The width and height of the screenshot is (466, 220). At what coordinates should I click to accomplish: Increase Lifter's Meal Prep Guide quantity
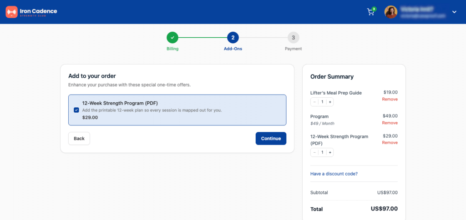330,102
